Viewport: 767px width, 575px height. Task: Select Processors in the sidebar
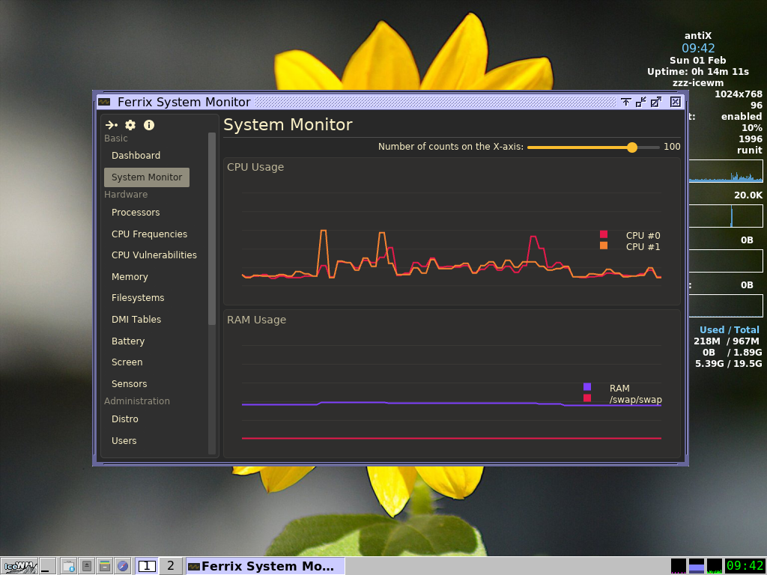pyautogui.click(x=136, y=213)
